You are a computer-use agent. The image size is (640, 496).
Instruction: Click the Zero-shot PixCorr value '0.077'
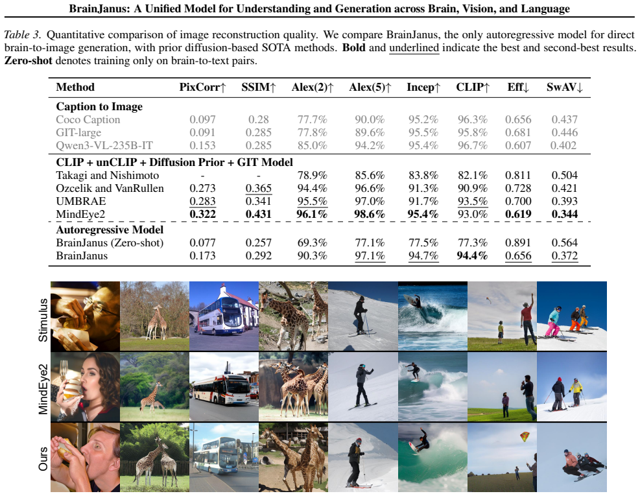202,243
